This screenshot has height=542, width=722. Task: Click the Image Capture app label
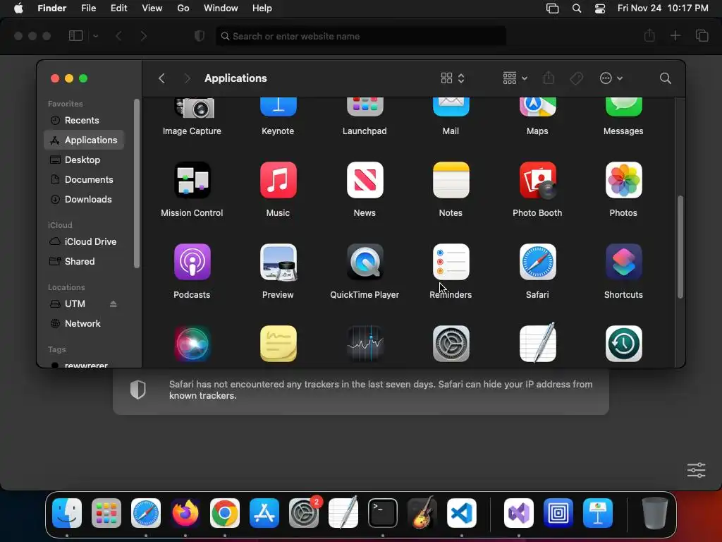pyautogui.click(x=192, y=131)
